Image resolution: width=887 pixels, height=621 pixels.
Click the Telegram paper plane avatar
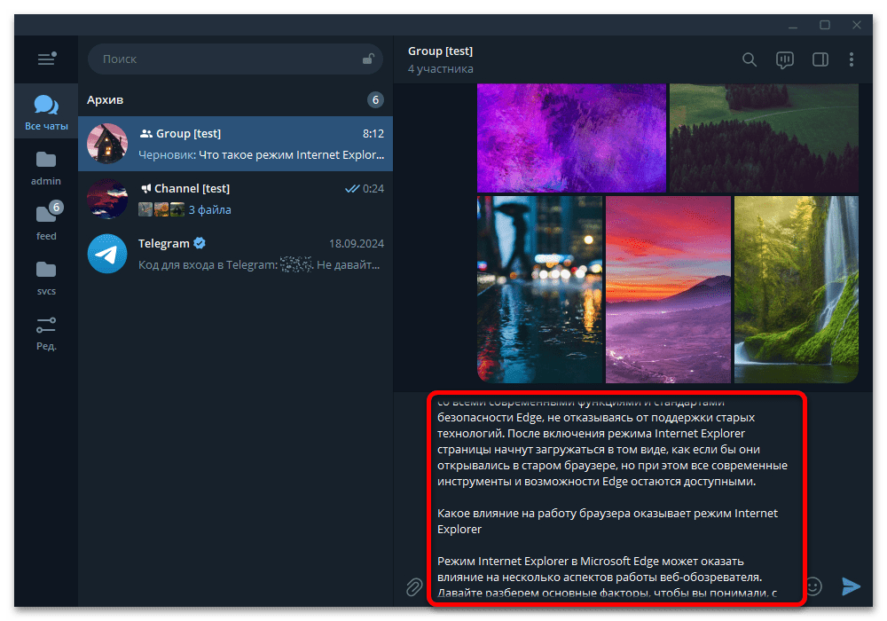pos(107,254)
